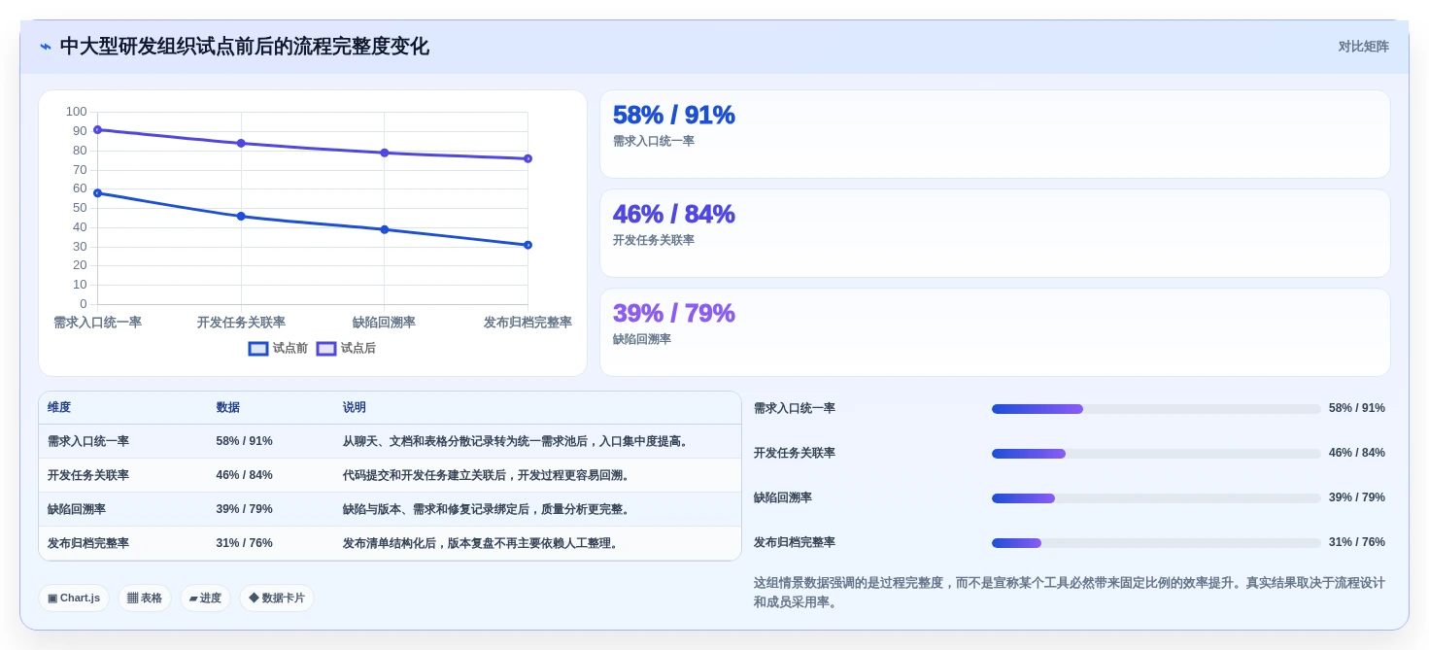Click the 对比矩阵 label
Image resolution: width=1429 pixels, height=650 pixels.
coord(1363,47)
